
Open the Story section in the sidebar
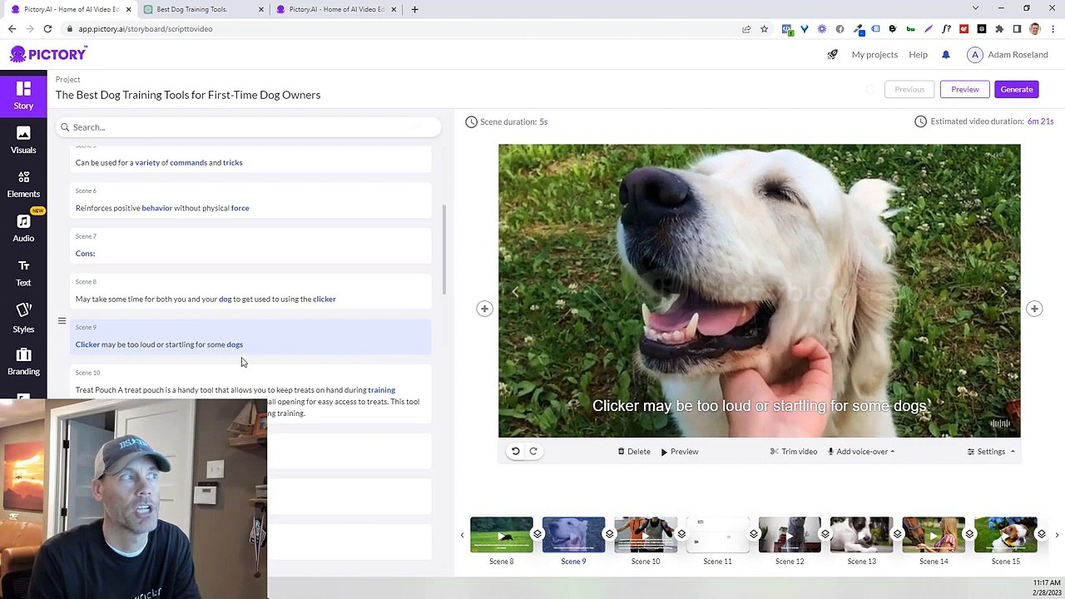pyautogui.click(x=23, y=95)
